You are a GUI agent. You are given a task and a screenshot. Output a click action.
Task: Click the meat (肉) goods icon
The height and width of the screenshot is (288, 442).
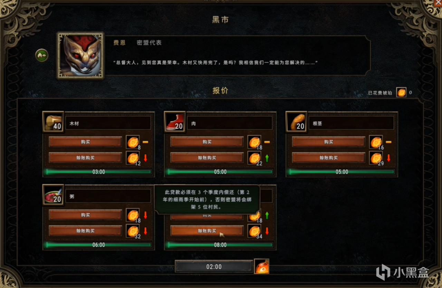(175, 121)
